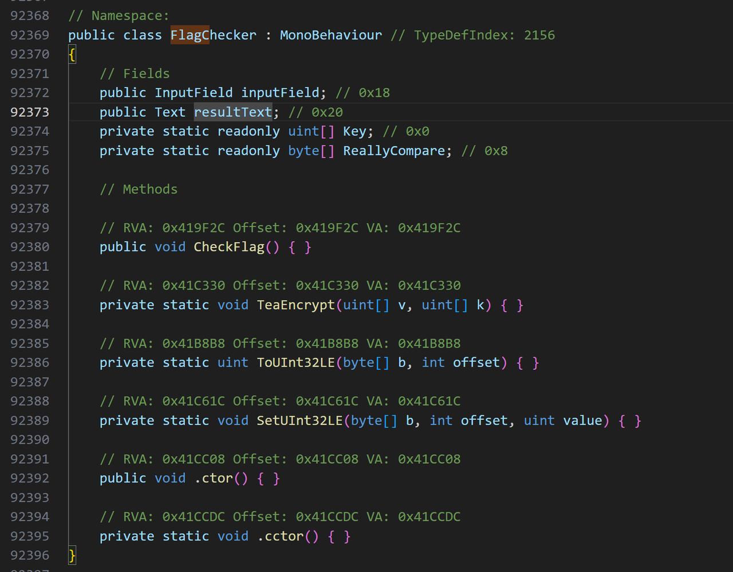Click the inputField variable name
Image resolution: width=733 pixels, height=572 pixels.
(x=279, y=93)
